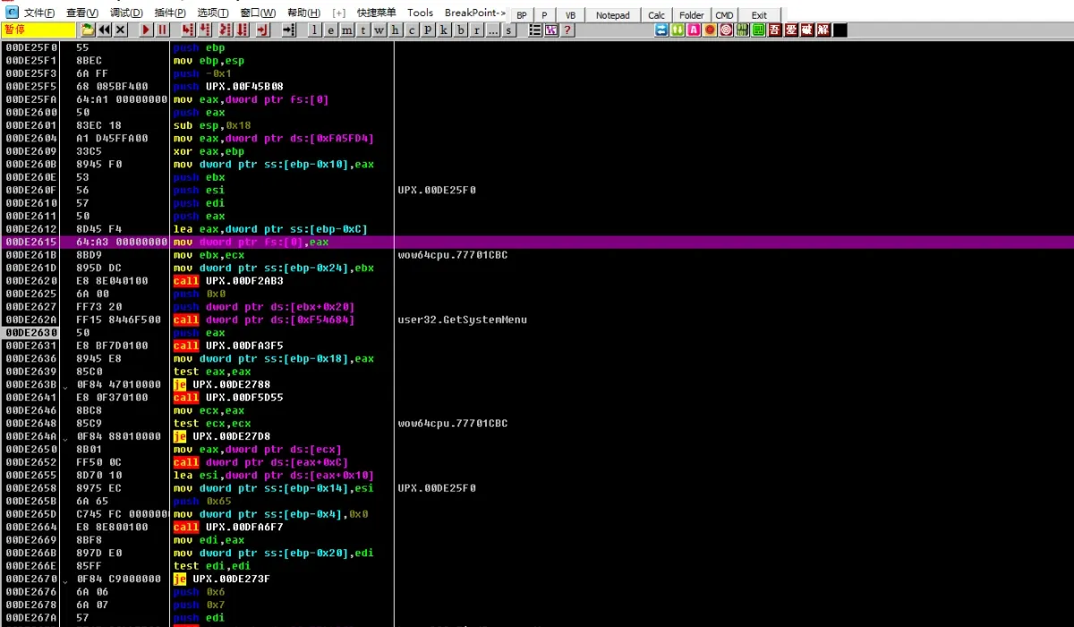Click the '解' character toolbar icon
This screenshot has height=627, width=1074.
coord(823,30)
